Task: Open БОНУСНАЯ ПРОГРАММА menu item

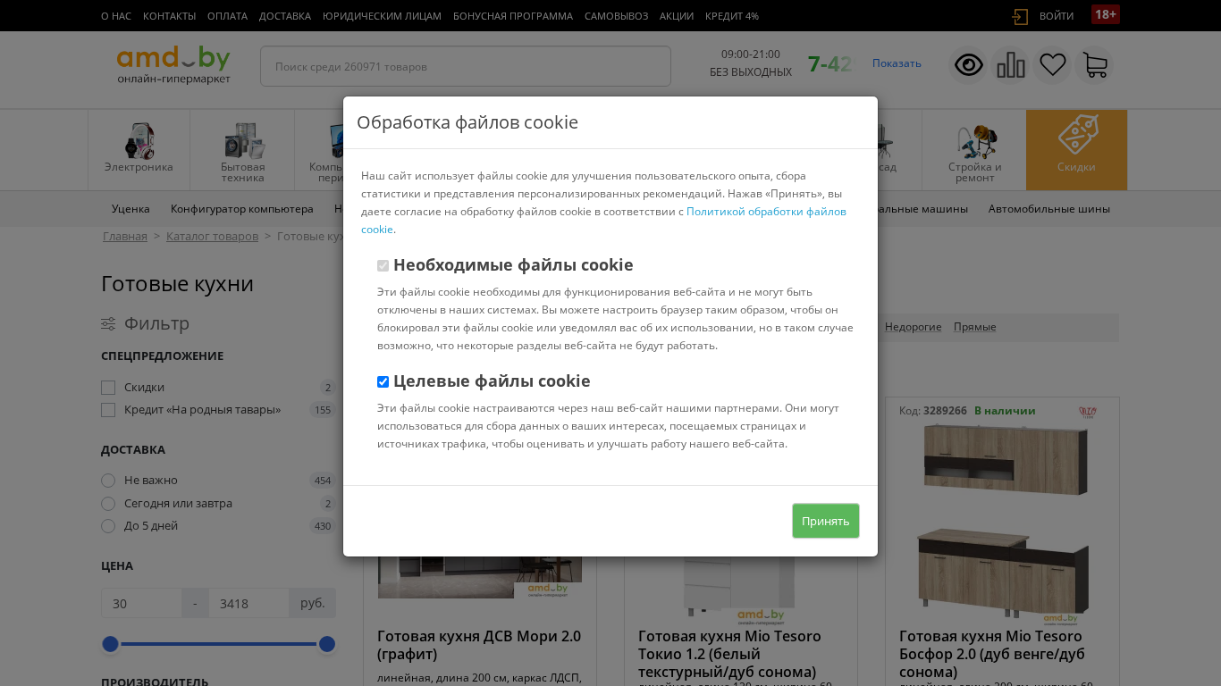Action: coord(513,16)
